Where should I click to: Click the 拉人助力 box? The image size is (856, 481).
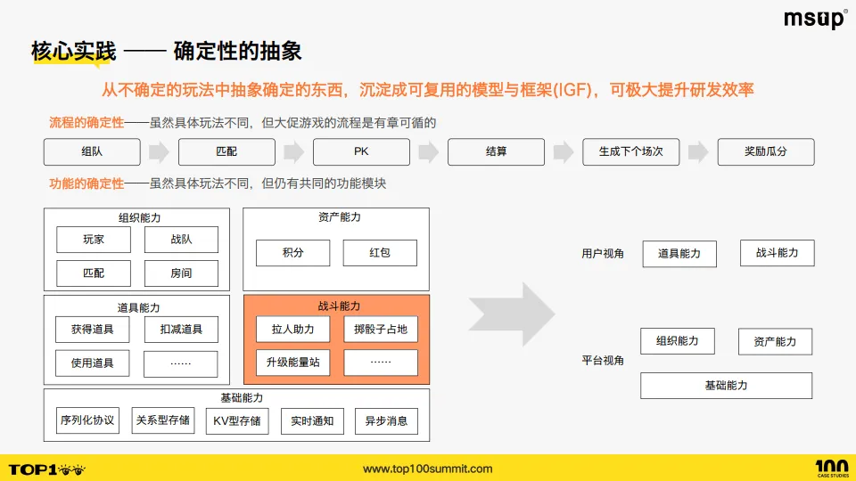(293, 330)
